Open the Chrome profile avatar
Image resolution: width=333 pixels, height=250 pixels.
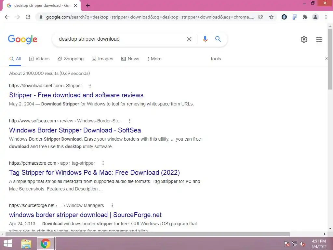click(x=315, y=17)
